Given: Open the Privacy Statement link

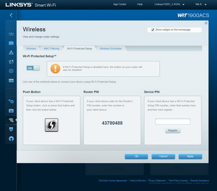Looking at the screenshot, I should (157, 180).
